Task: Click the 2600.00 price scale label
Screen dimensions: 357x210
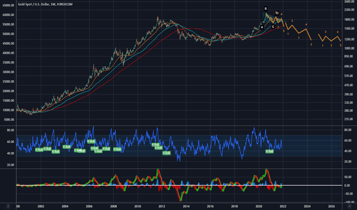Action: coord(349,2)
